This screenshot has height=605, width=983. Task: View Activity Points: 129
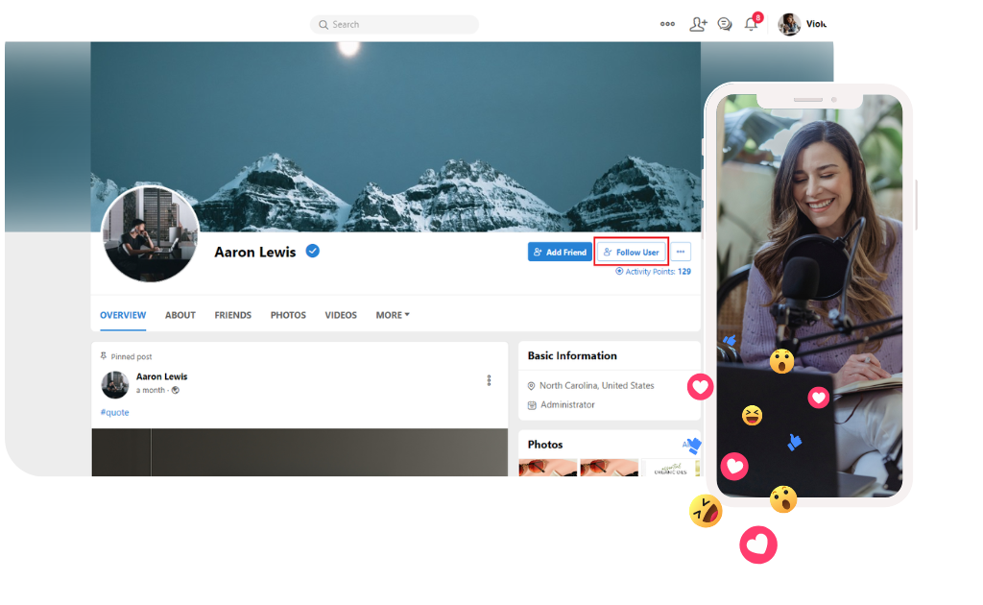[653, 272]
